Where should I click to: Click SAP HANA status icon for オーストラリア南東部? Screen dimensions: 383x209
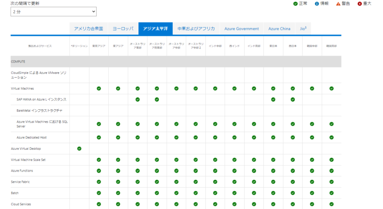[x=157, y=99]
